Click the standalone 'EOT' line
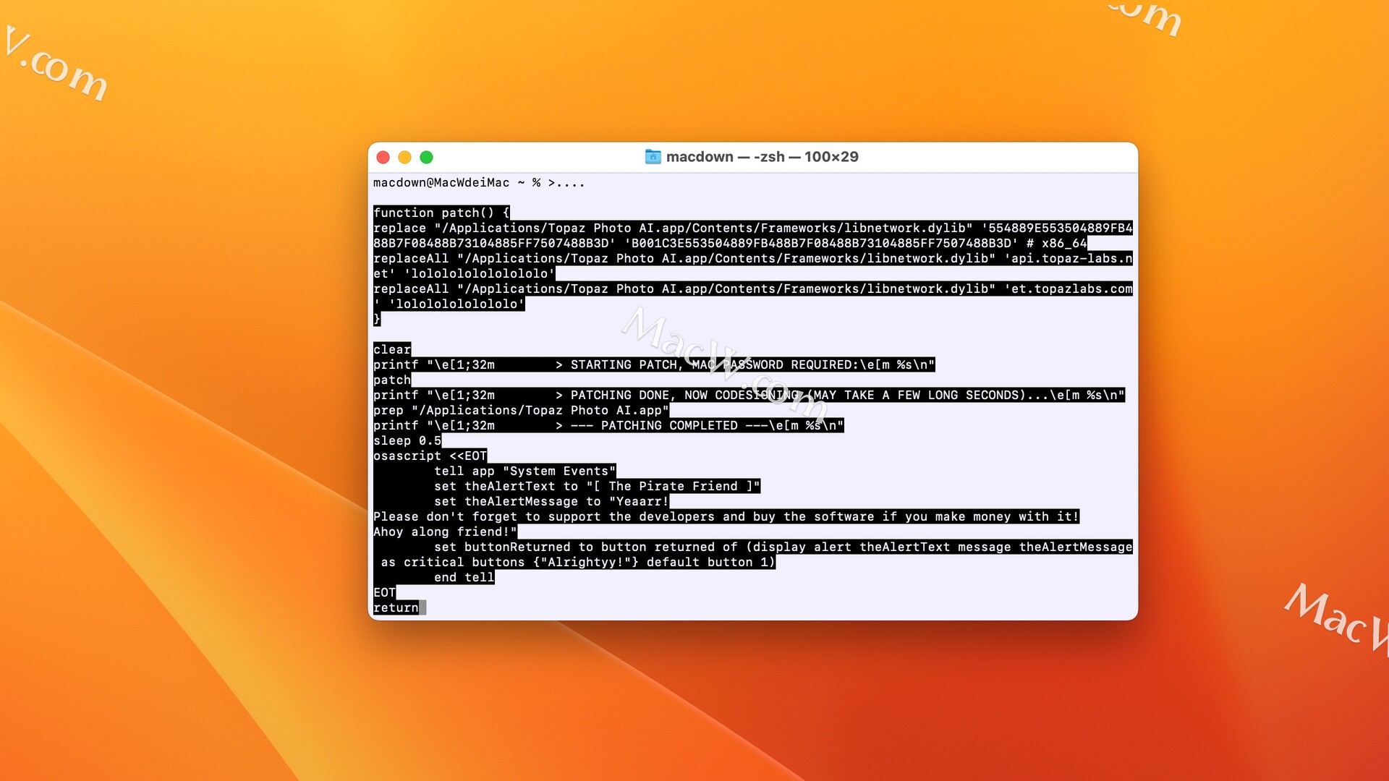 pos(384,592)
